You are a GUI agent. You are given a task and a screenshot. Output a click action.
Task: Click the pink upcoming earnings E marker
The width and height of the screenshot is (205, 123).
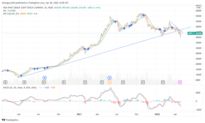pos(180,82)
